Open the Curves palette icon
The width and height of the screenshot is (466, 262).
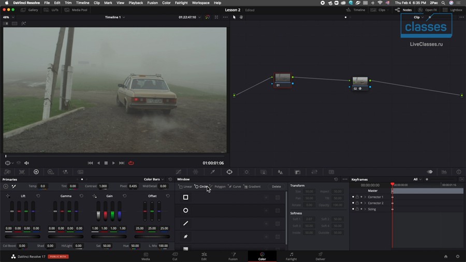click(x=178, y=172)
